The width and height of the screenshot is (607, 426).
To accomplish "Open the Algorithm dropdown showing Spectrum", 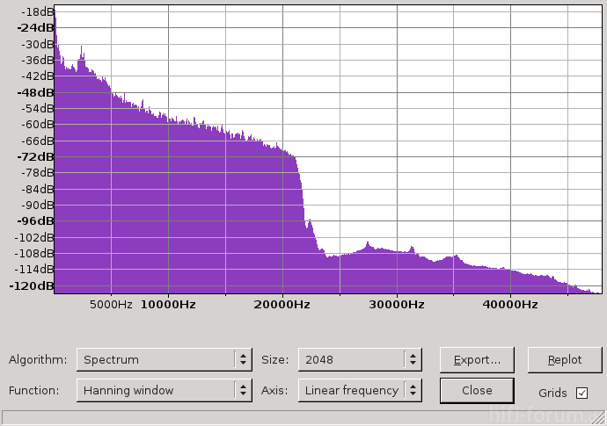I will [x=165, y=359].
